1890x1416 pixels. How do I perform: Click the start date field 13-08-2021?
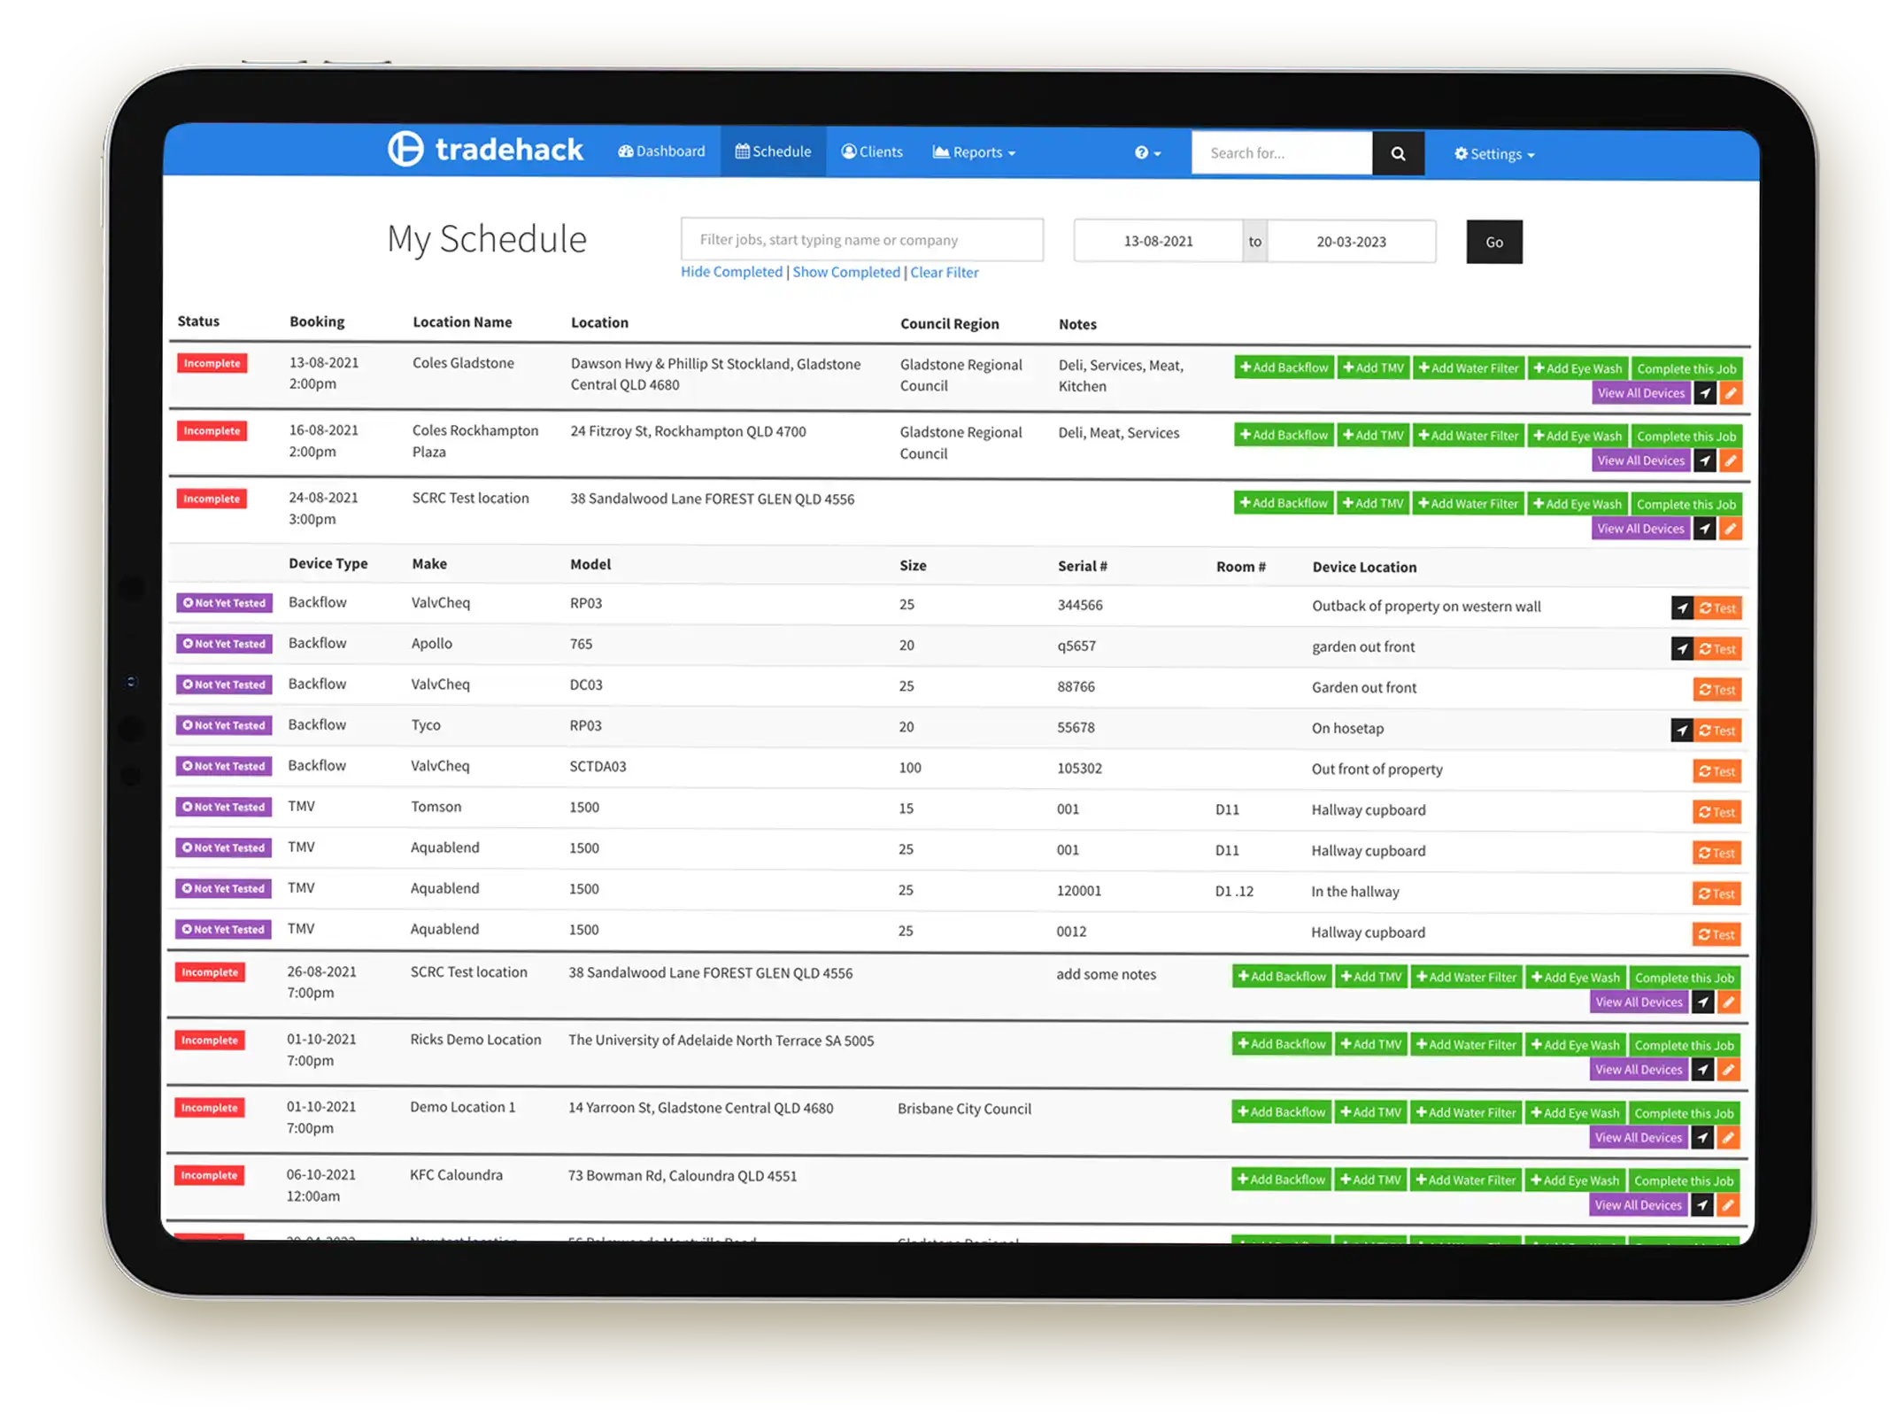(1158, 241)
